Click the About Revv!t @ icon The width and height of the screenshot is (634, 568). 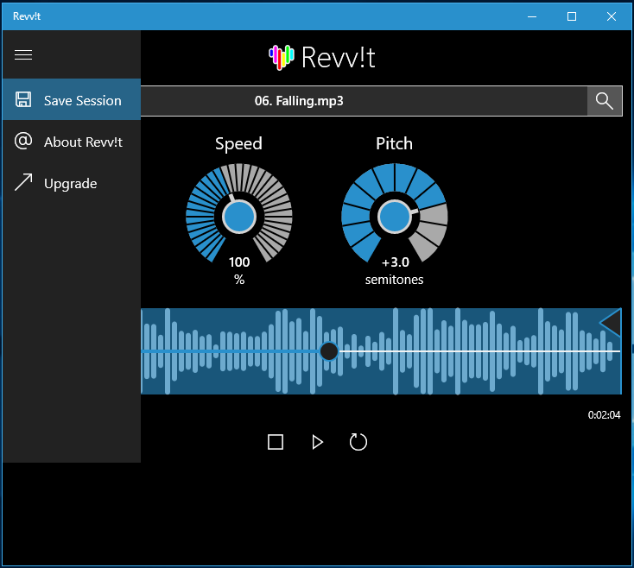pyautogui.click(x=23, y=141)
